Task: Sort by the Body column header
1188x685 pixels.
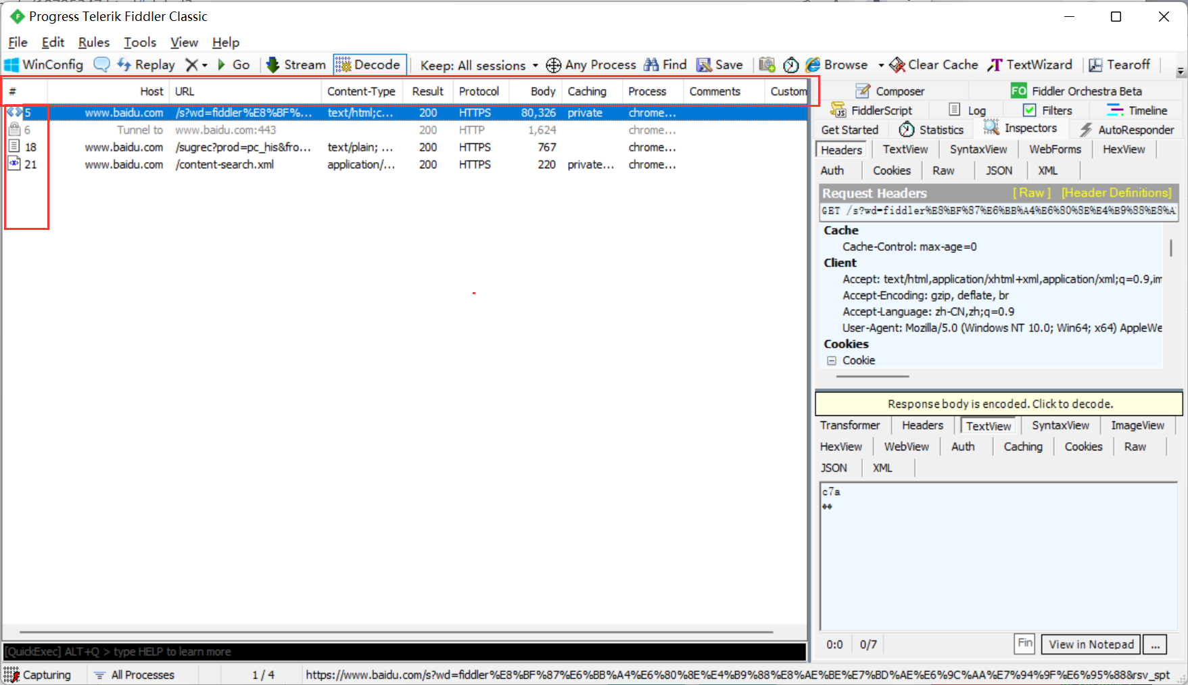Action: 536,91
